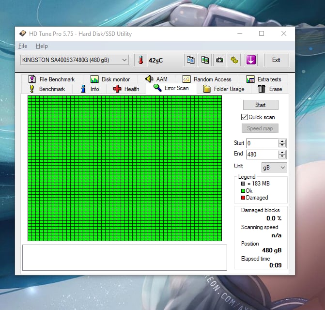Click the HD Tune Pro title bar icon
This screenshot has height=310, width=325.
tap(23, 33)
